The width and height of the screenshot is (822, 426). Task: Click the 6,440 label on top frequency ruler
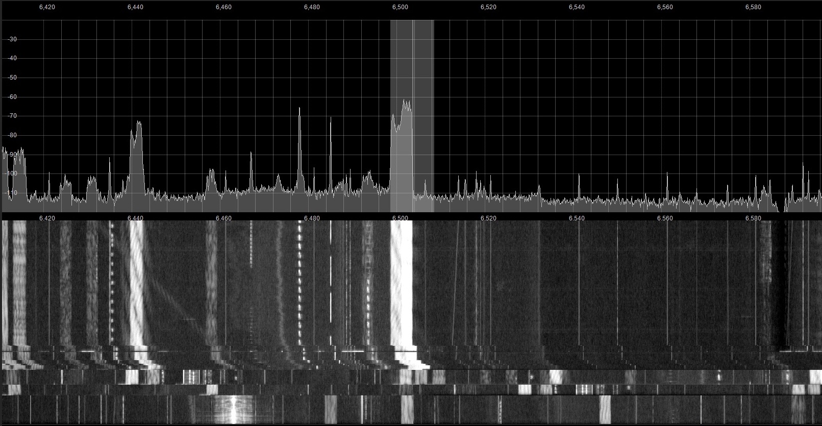point(135,7)
